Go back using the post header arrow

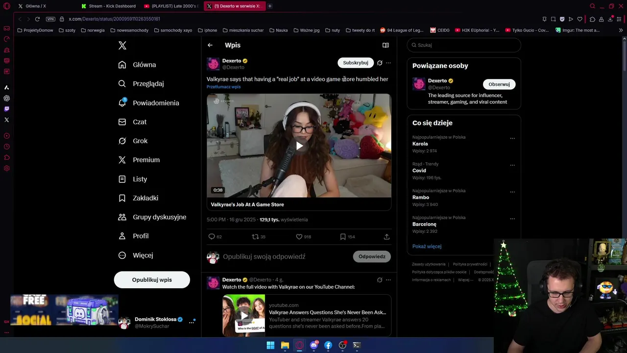[210, 45]
